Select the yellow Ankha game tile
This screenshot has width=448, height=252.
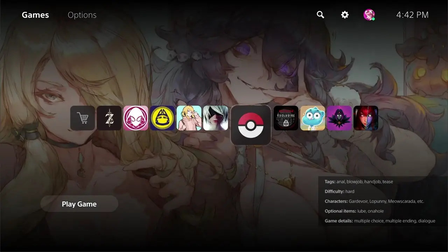point(162,118)
